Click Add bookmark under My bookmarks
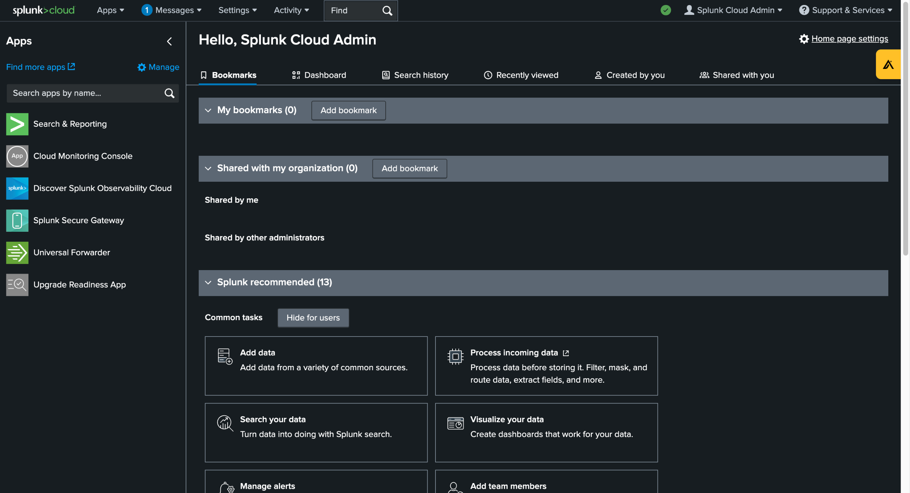910x493 pixels. [x=348, y=110]
